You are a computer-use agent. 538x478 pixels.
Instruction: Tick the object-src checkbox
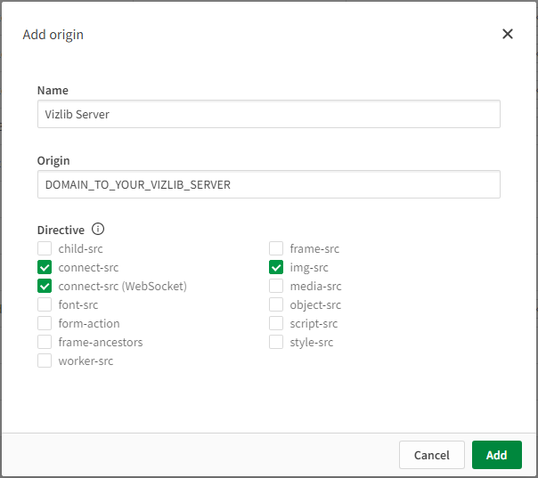coord(276,304)
